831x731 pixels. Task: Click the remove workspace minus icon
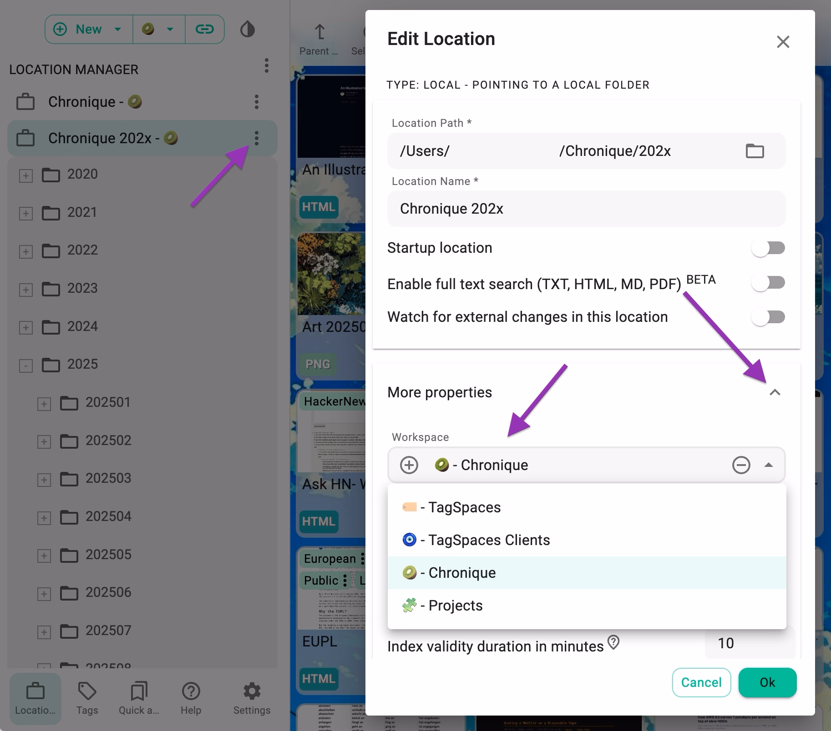point(741,465)
